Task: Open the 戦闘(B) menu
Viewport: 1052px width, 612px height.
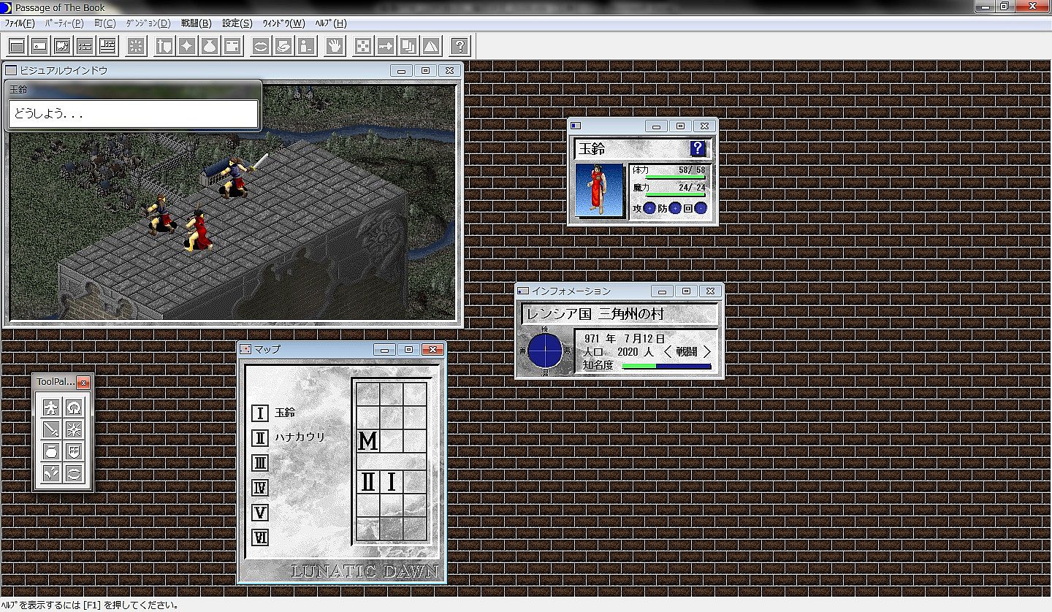Action: click(197, 23)
